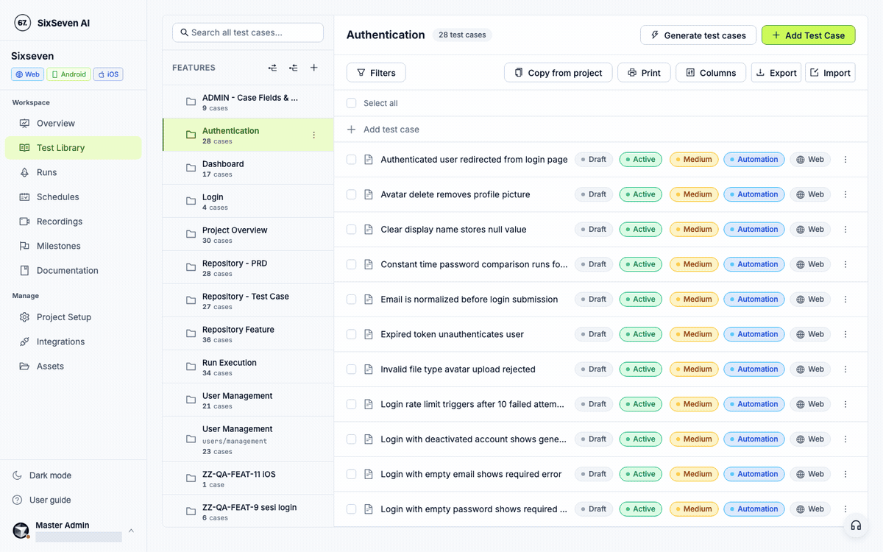Click Generate test cases button
Image resolution: width=883 pixels, height=552 pixels.
coord(698,35)
